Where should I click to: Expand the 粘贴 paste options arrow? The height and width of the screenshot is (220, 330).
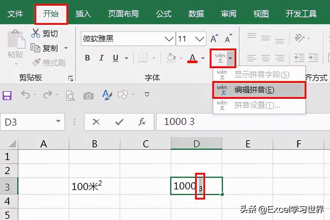[x=16, y=64]
